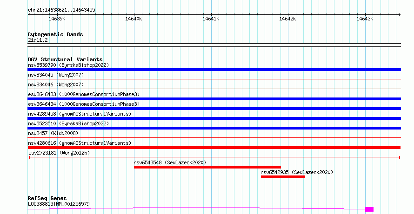Select the red bar of nsv6543548
The width and height of the screenshot is (414, 214).
point(207,167)
